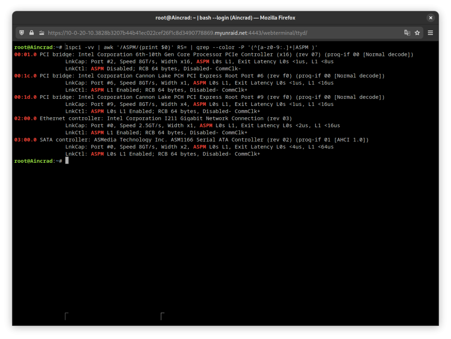The width and height of the screenshot is (451, 339).
Task: Click the 00:1c.0 PCI bridge line
Action: point(199,76)
